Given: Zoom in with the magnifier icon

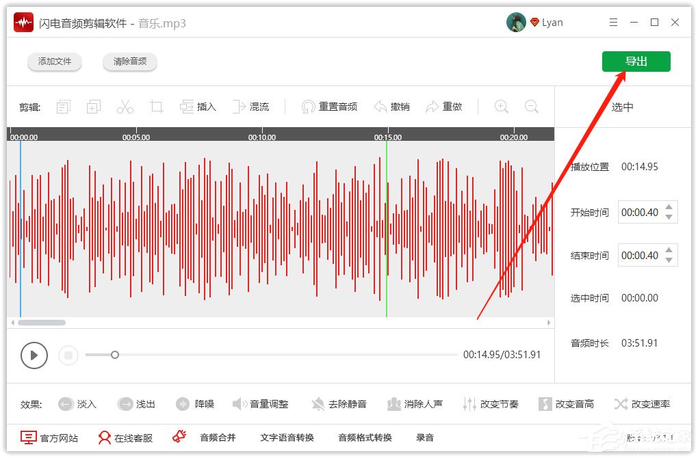Looking at the screenshot, I should (x=501, y=107).
